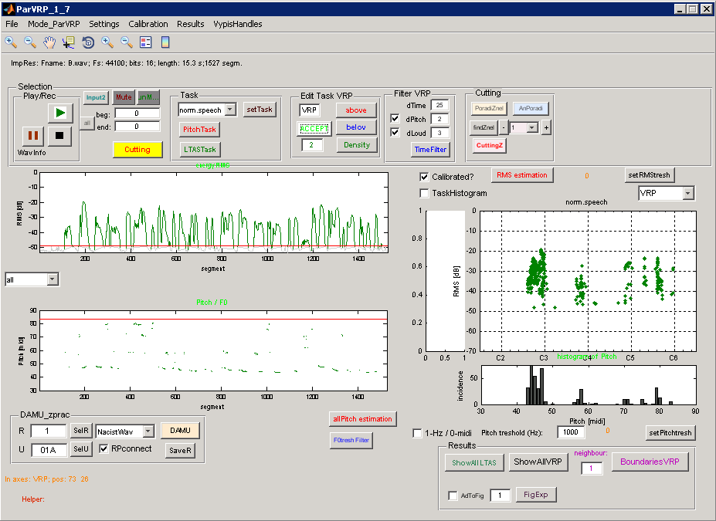Toggle the dLoud filter checkbox
This screenshot has height=521, width=716.
click(395, 132)
